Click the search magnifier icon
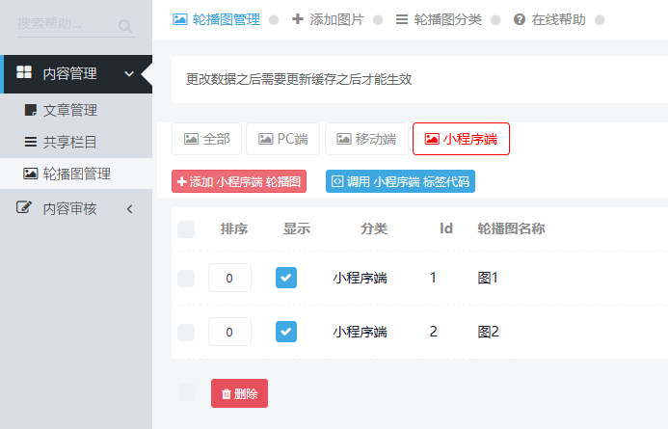Viewport: 668px width, 429px height. pyautogui.click(x=124, y=26)
